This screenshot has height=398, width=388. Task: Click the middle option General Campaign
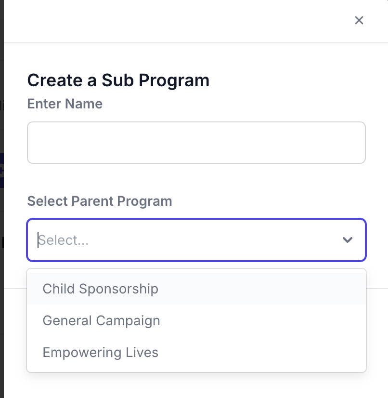click(101, 320)
